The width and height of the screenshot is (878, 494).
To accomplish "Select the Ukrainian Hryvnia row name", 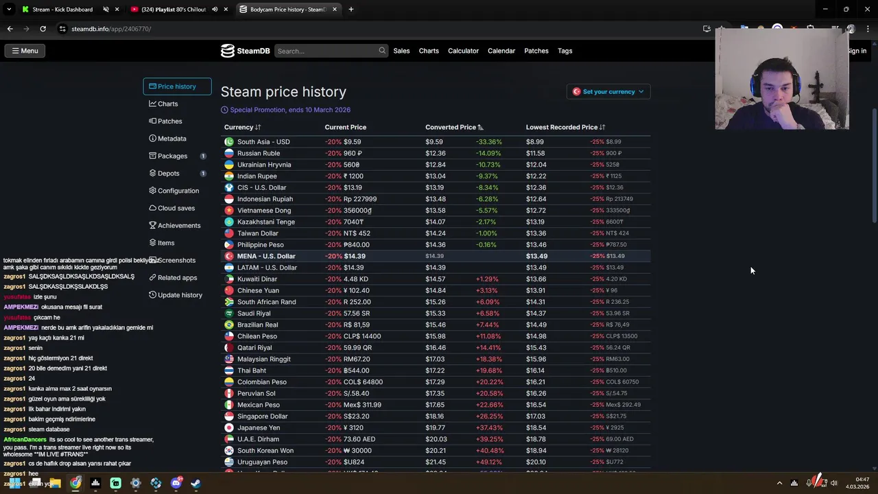I will click(x=264, y=165).
